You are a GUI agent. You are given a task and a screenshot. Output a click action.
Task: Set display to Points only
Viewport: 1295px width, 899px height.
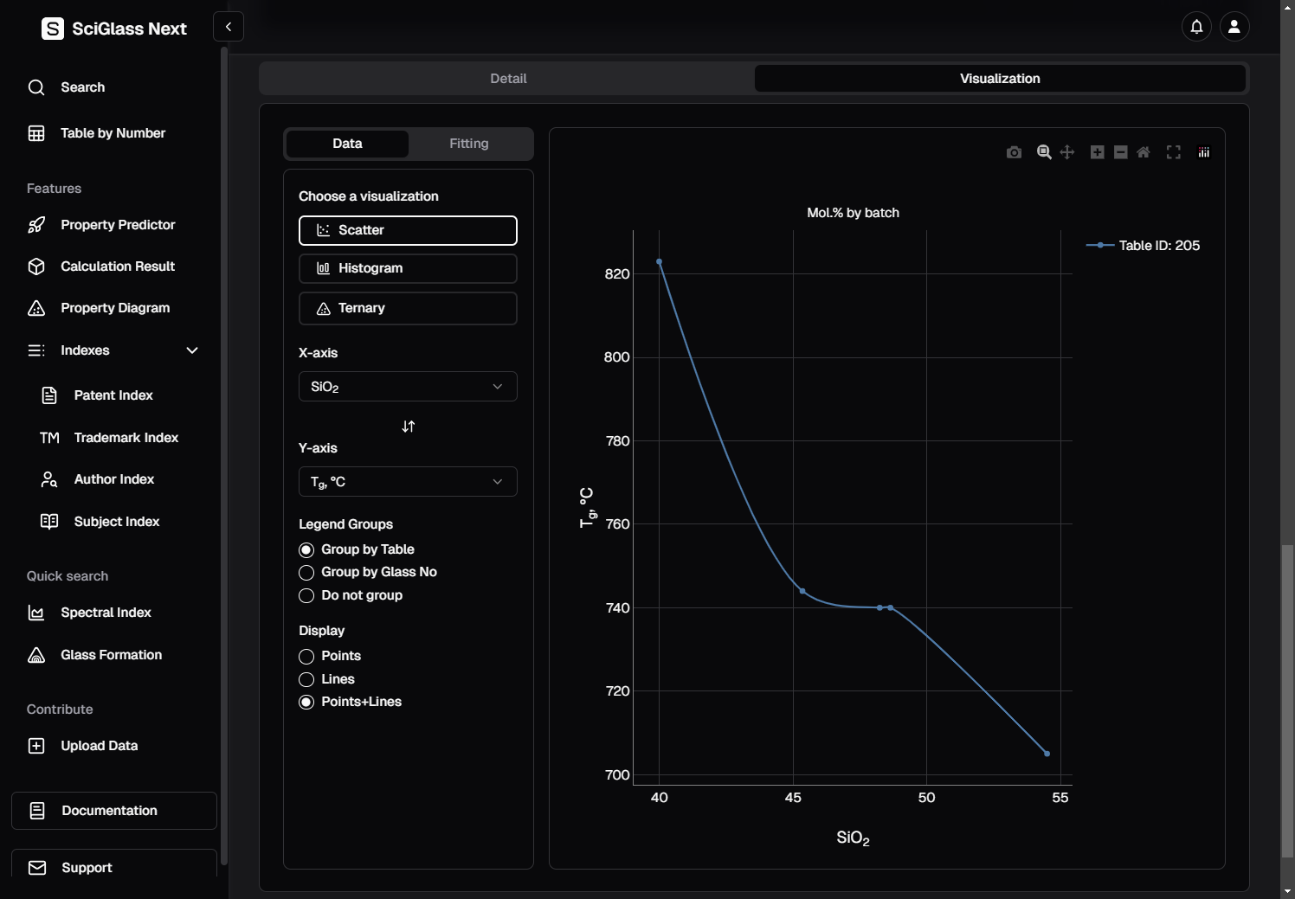(x=306, y=657)
